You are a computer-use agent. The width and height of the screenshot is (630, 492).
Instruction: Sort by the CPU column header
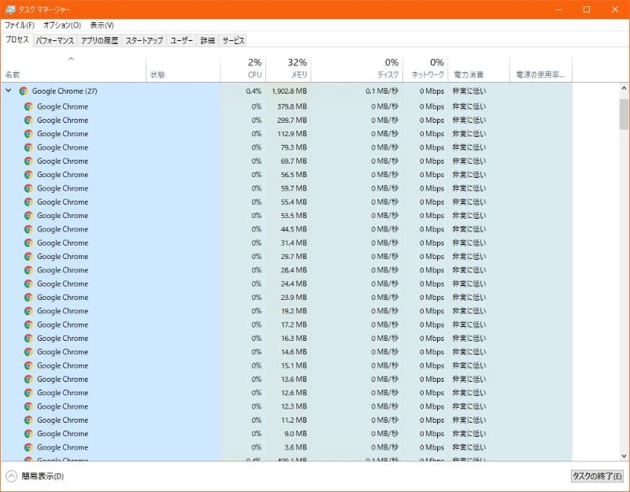(243, 68)
